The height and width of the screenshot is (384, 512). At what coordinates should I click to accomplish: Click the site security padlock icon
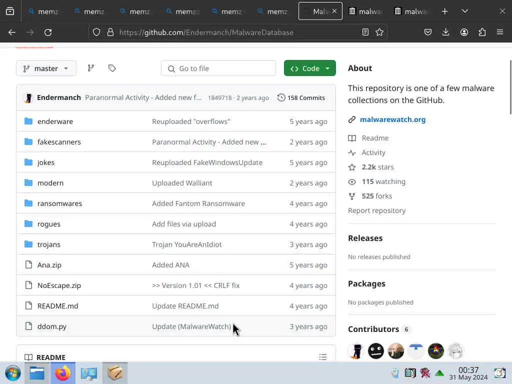(110, 32)
